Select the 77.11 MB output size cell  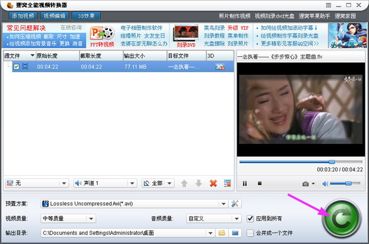pos(135,67)
